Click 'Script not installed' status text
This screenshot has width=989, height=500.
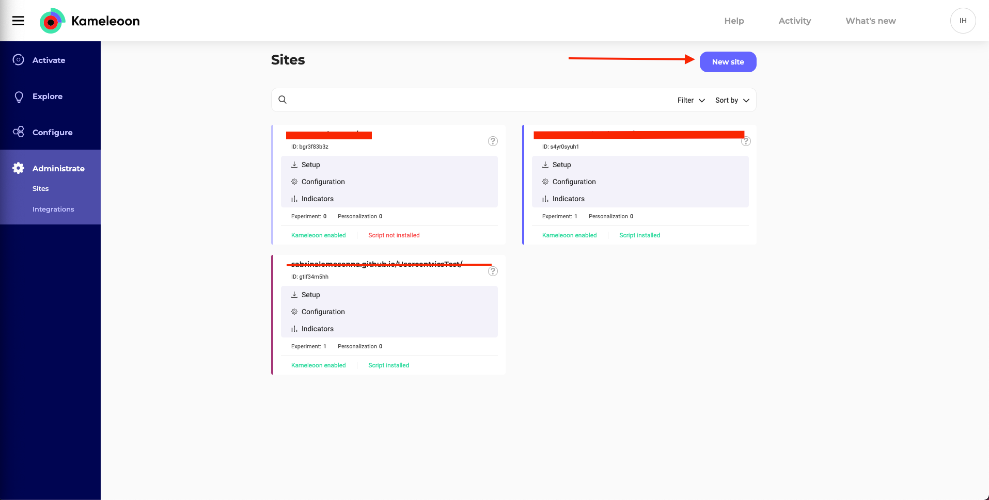click(394, 235)
